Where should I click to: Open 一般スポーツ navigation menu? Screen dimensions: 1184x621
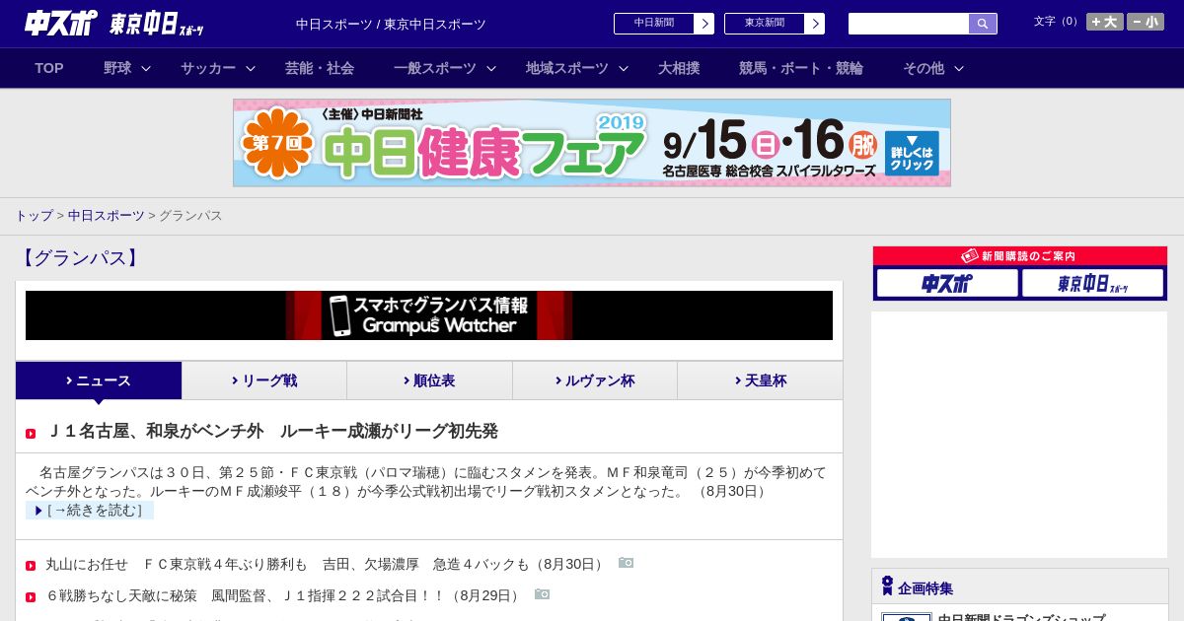(435, 68)
